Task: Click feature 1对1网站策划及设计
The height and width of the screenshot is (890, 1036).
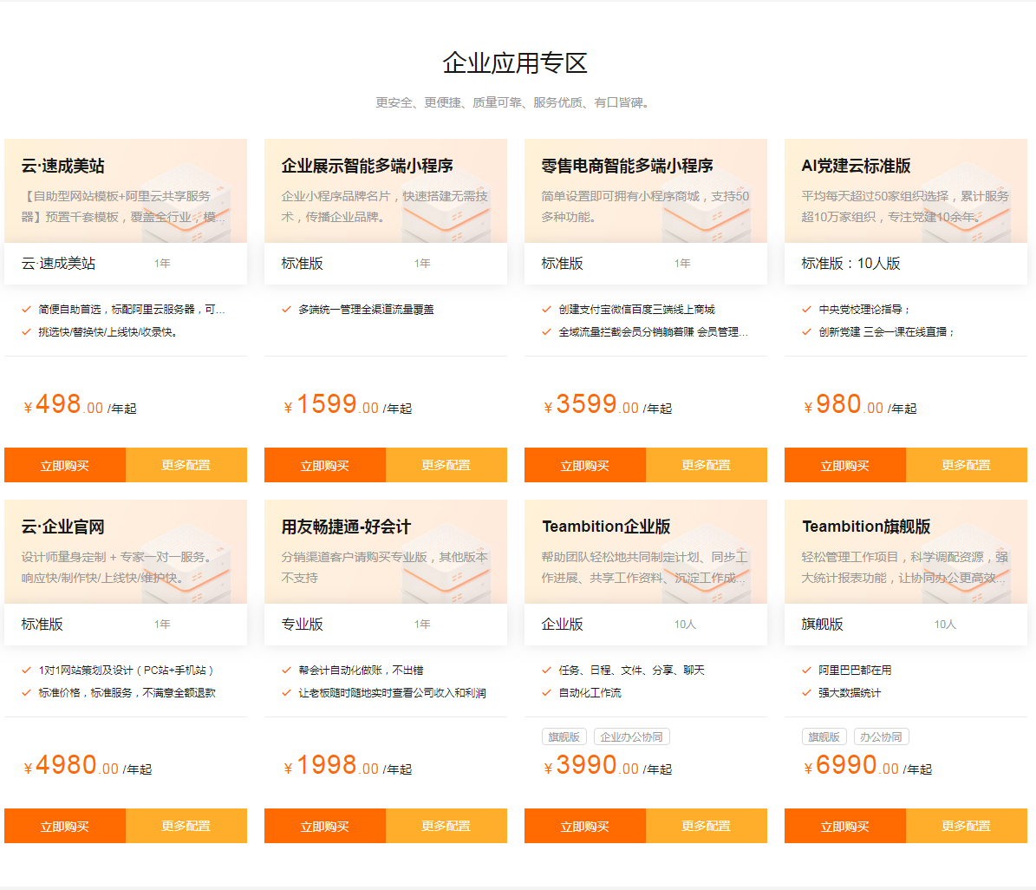Action: [x=126, y=671]
